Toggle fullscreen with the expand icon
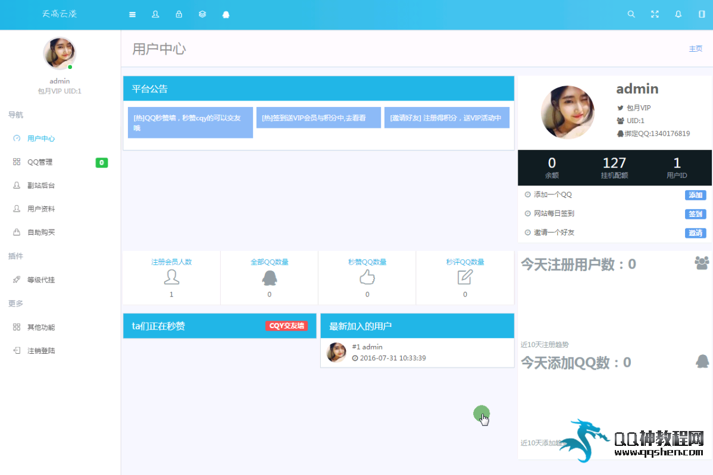Image resolution: width=713 pixels, height=475 pixels. coord(655,14)
